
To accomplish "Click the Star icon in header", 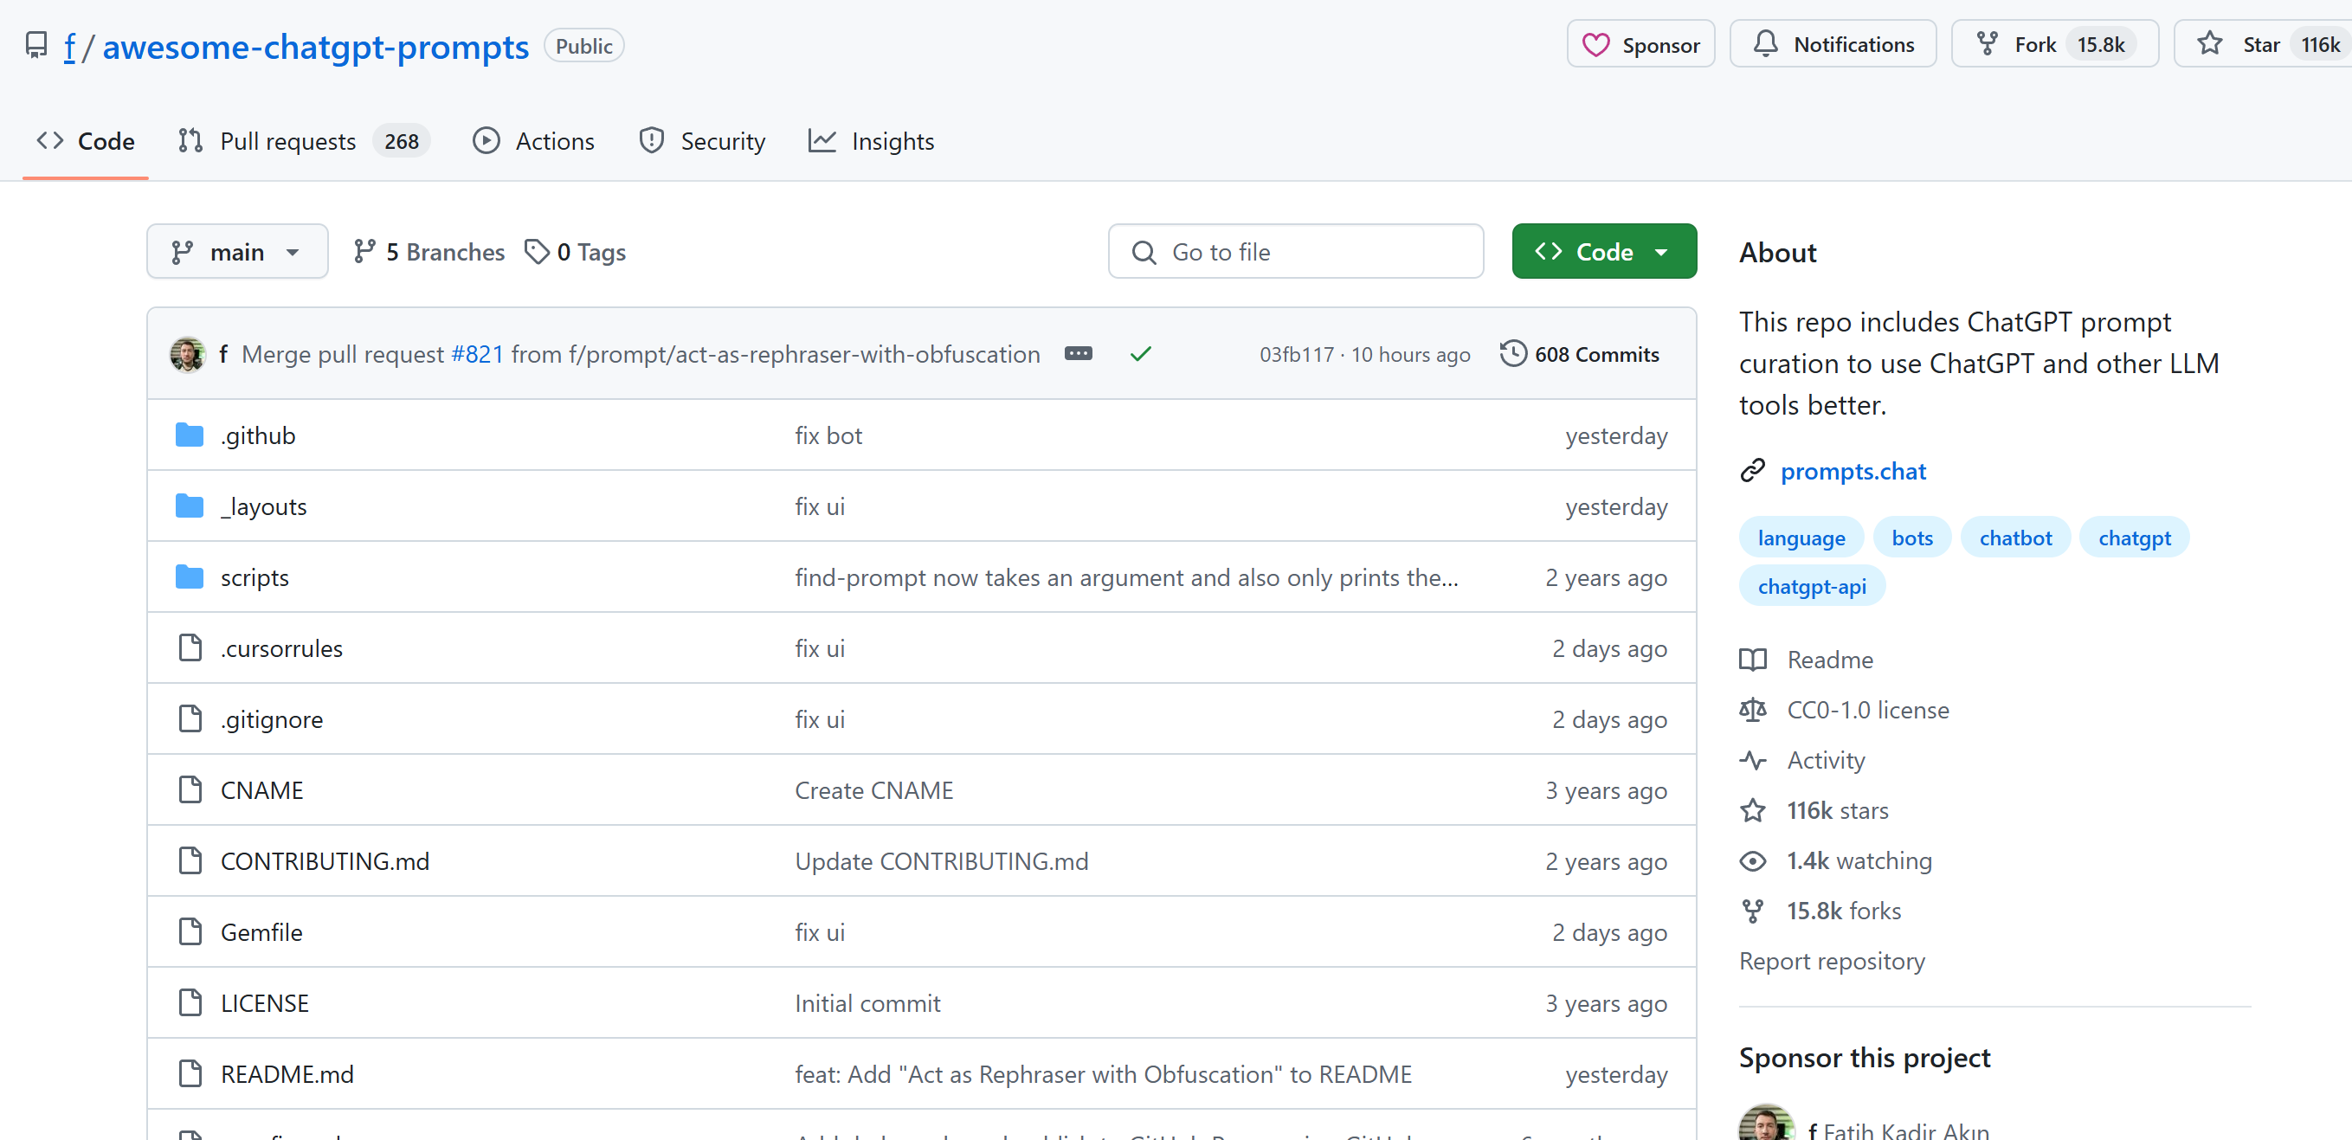I will point(2209,44).
